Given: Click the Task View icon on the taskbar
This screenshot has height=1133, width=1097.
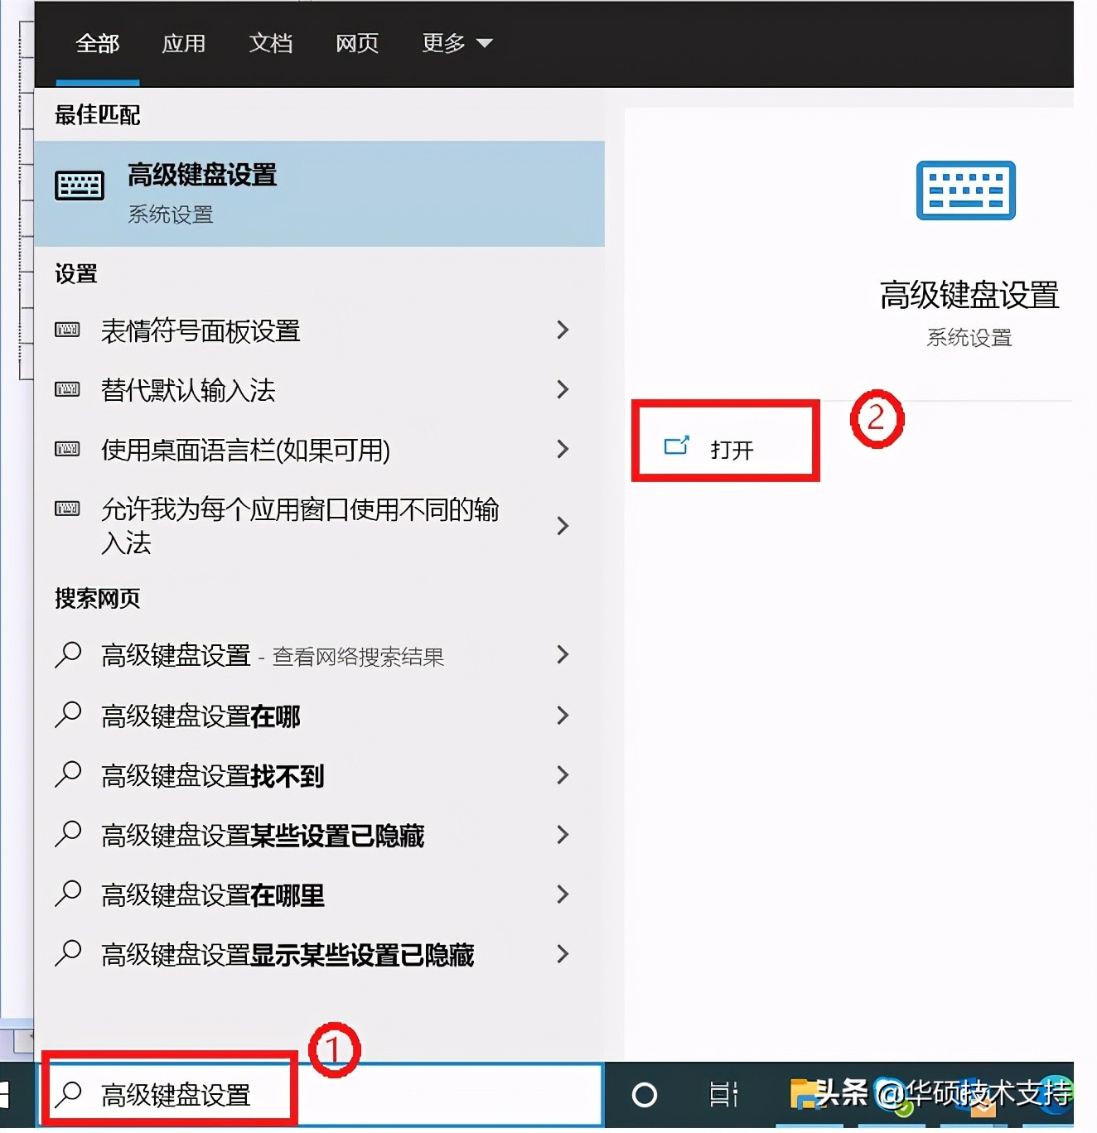Looking at the screenshot, I should (x=722, y=1095).
